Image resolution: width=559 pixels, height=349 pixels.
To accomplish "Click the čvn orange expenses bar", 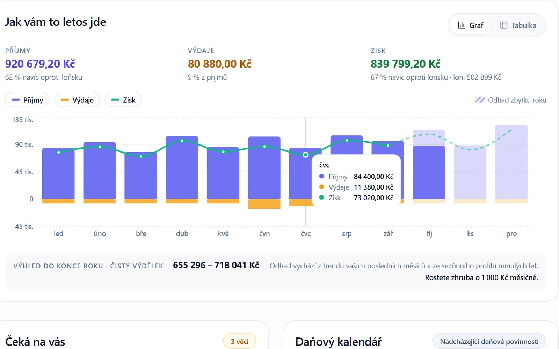I will (x=264, y=204).
